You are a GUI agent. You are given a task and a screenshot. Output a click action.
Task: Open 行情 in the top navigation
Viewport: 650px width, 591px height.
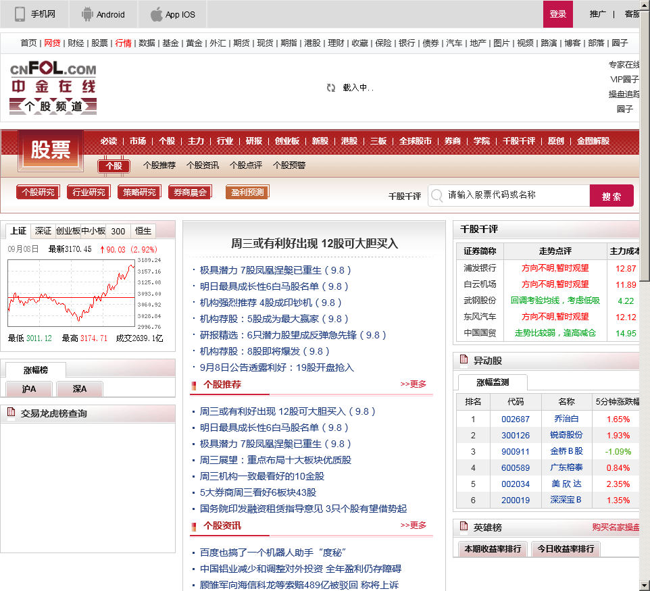[x=123, y=43]
